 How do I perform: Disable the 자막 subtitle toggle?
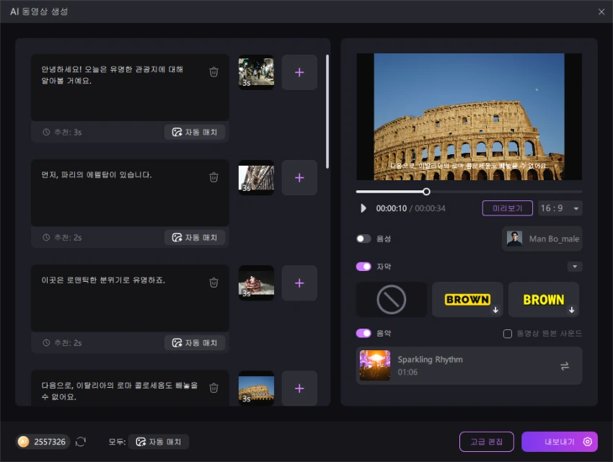pyautogui.click(x=363, y=267)
